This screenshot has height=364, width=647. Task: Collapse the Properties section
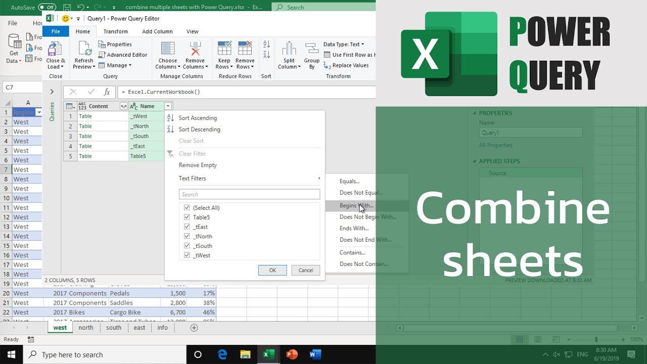pyautogui.click(x=476, y=113)
